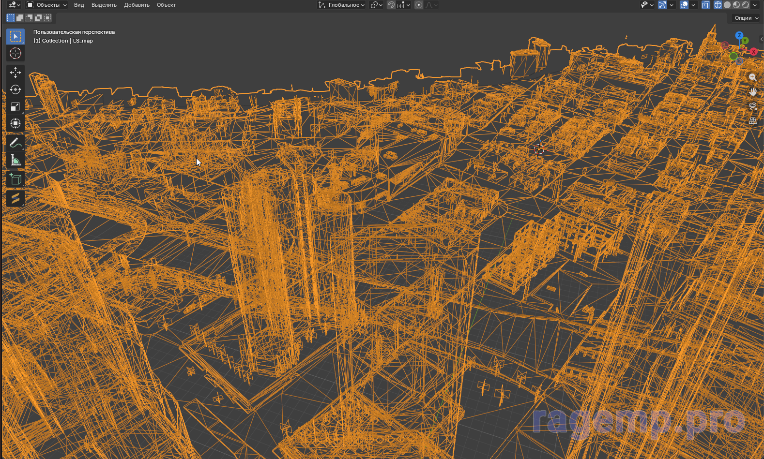
Task: Toggle proportional editing on
Action: point(419,5)
